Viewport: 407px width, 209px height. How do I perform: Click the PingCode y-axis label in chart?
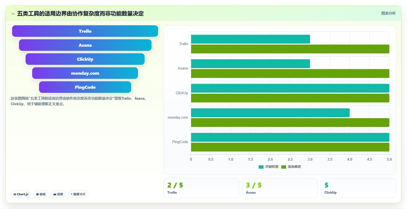pos(180,142)
